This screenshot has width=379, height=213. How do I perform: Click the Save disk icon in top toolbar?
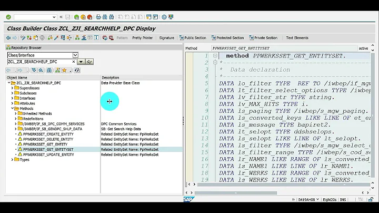[x=68, y=17]
